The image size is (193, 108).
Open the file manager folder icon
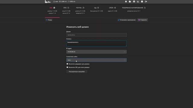pyautogui.click(x=130, y=1)
